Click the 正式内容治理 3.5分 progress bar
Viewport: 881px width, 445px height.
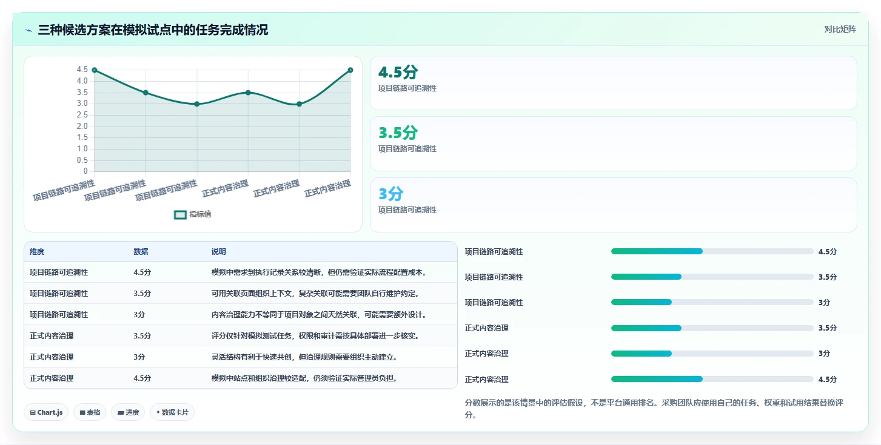[712, 328]
